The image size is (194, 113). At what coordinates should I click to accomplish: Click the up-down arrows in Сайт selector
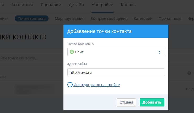[x=159, y=52]
